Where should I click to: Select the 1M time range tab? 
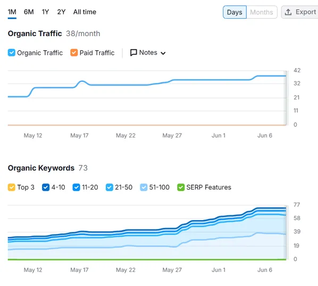click(x=12, y=12)
